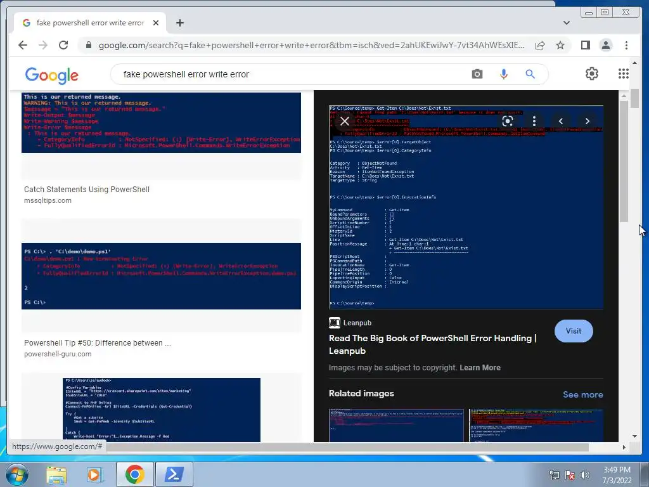
Task: Launch Windows Media Player from taskbar
Action: pyautogui.click(x=94, y=474)
